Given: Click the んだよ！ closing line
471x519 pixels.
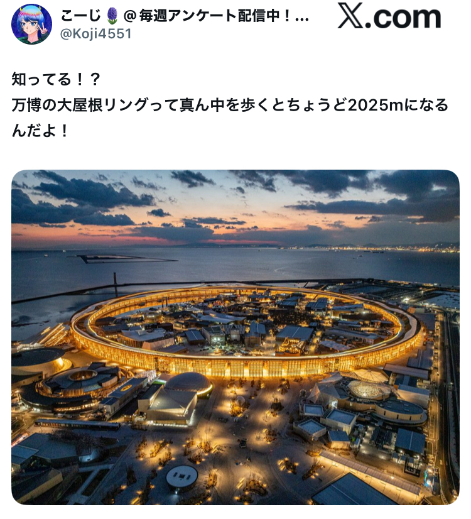Looking at the screenshot, I should tap(40, 131).
